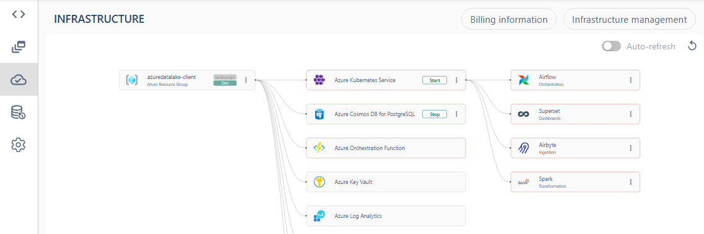Image resolution: width=704 pixels, height=234 pixels.
Task: Click the Ingestion subtitle under Airbyte
Action: pyautogui.click(x=547, y=152)
